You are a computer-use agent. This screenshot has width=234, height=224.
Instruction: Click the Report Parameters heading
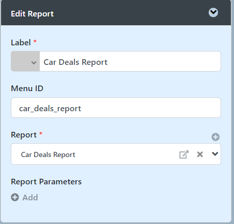pyautogui.click(x=46, y=182)
